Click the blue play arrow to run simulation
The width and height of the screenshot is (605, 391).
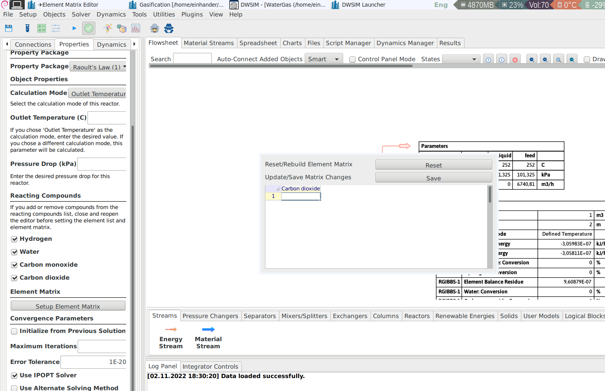click(x=74, y=28)
